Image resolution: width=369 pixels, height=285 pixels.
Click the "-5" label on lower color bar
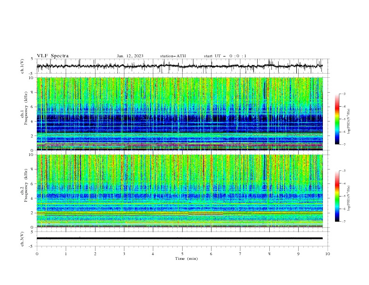coord(344,196)
